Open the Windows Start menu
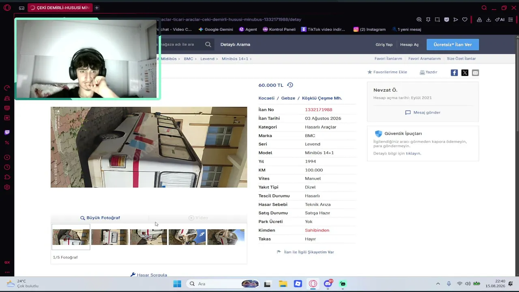 pos(177,284)
